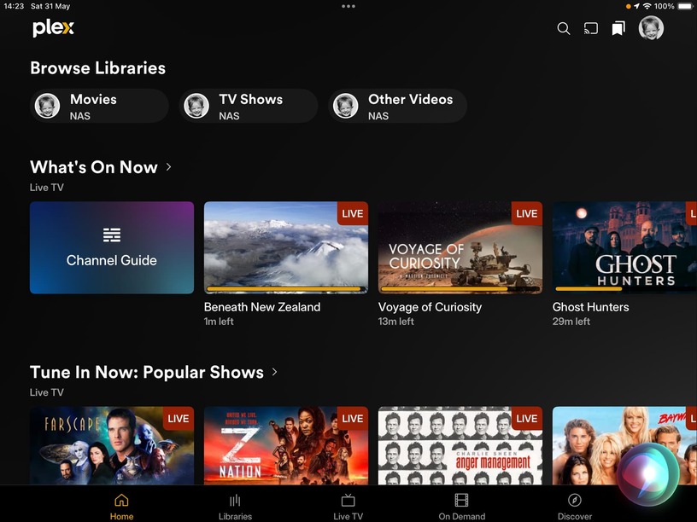Play the Z Nation thumbnail

286,445
